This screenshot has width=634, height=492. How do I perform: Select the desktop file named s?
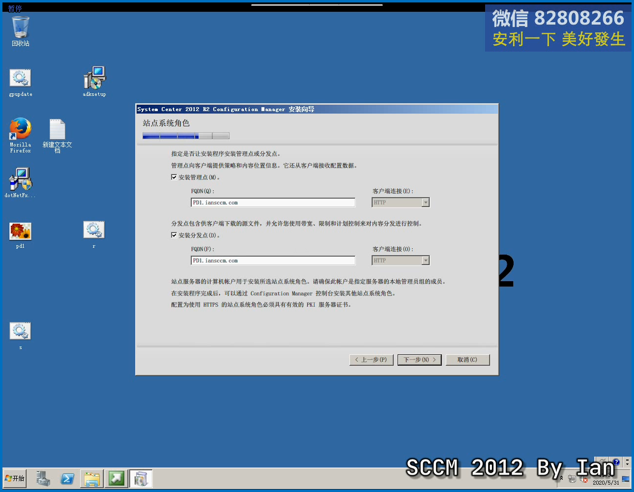click(x=20, y=336)
